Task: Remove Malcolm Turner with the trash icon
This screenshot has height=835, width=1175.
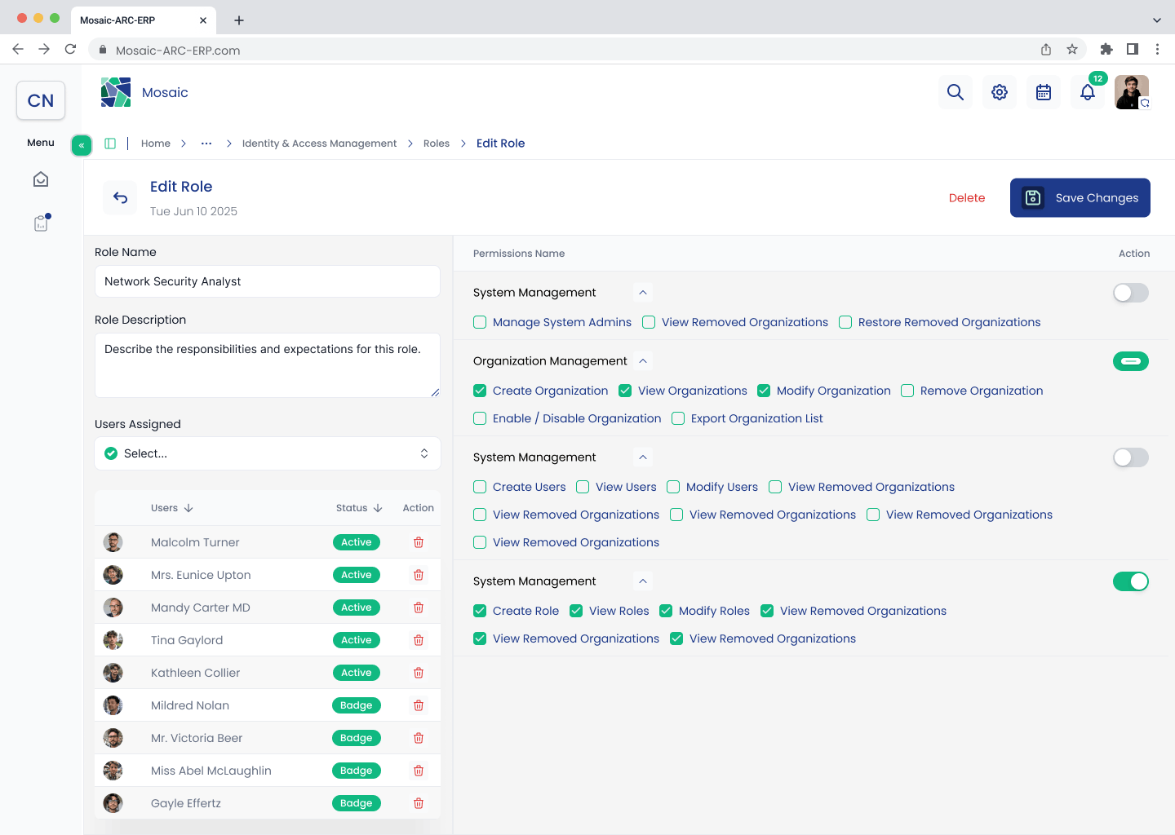Action: click(419, 542)
